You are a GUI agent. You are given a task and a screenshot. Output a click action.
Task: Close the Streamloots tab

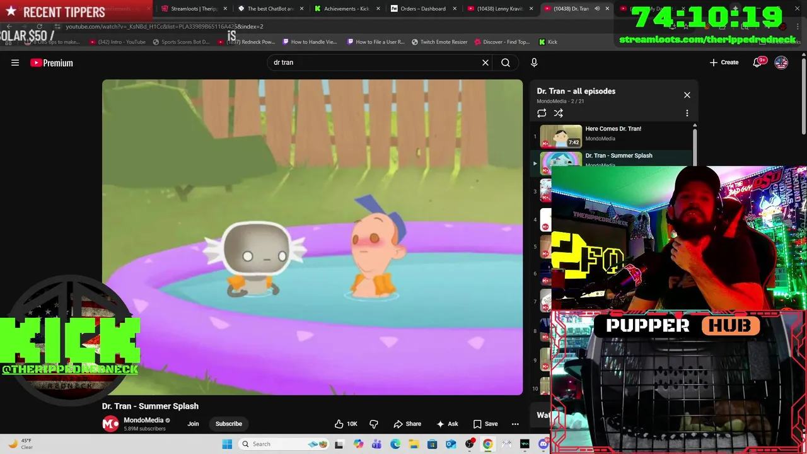tap(225, 9)
